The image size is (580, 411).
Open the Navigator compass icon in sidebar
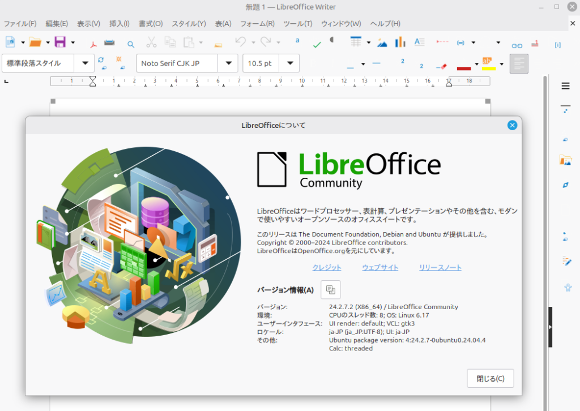coord(565,185)
